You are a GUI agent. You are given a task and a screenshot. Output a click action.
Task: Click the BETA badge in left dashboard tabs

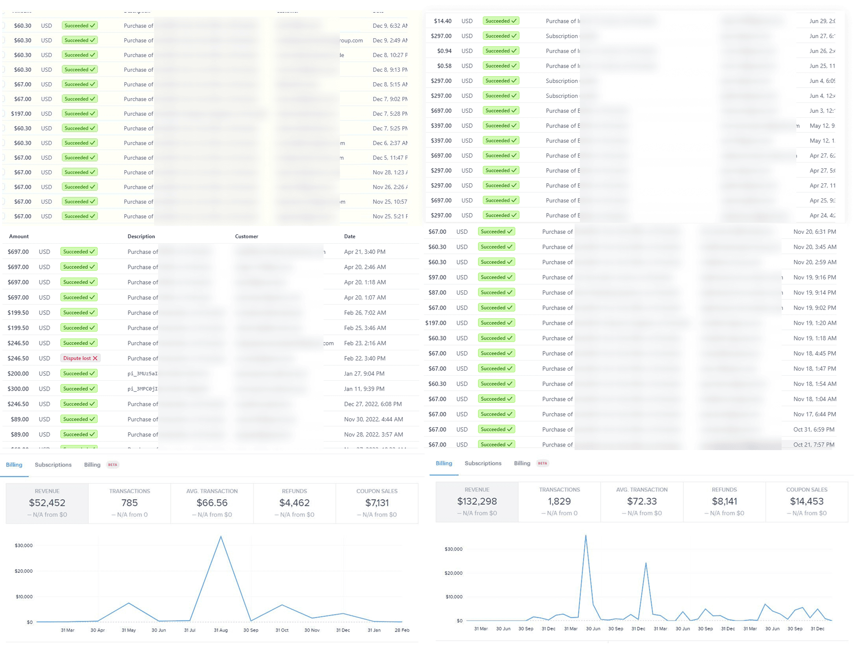(112, 465)
